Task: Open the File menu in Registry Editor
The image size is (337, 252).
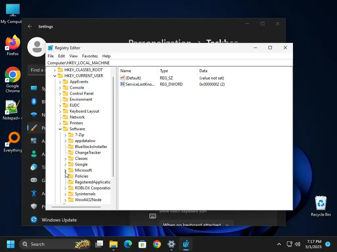Action: 51,56
